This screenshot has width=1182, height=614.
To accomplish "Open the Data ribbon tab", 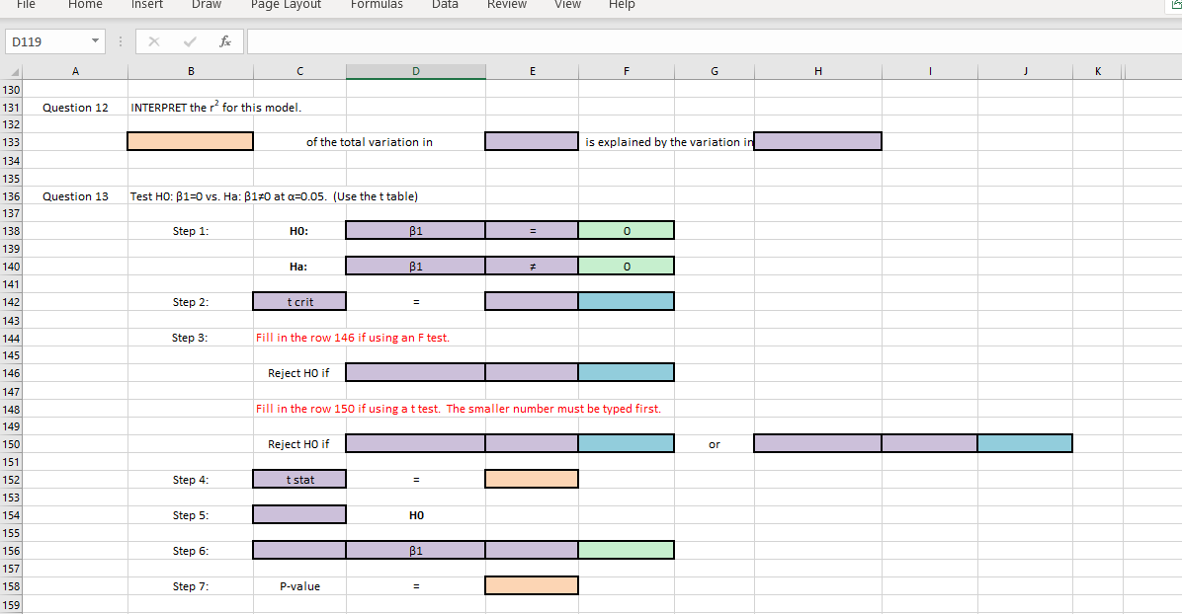I will point(445,5).
